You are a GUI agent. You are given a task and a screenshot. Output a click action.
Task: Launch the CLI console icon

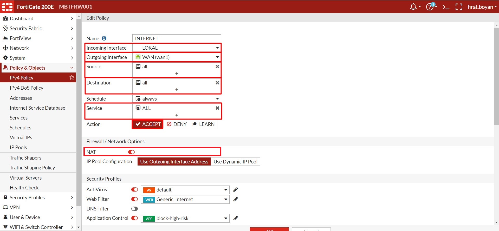pos(446,7)
